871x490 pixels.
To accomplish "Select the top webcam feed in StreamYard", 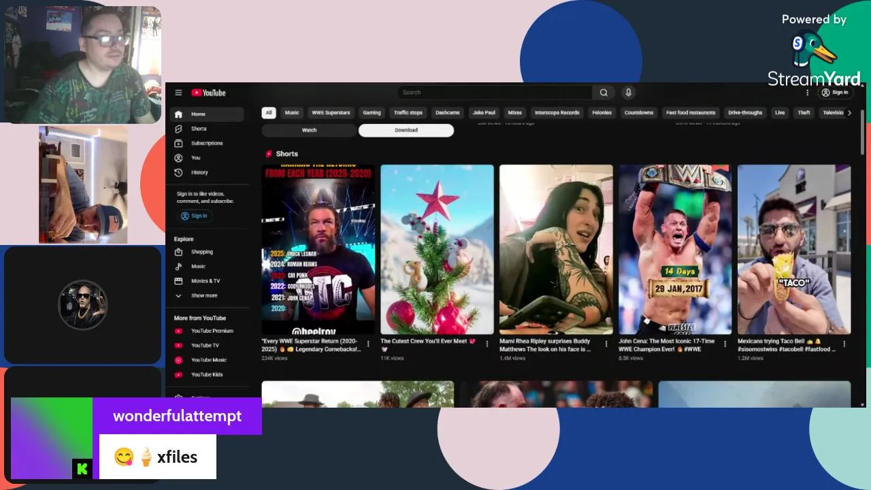I will click(x=83, y=65).
